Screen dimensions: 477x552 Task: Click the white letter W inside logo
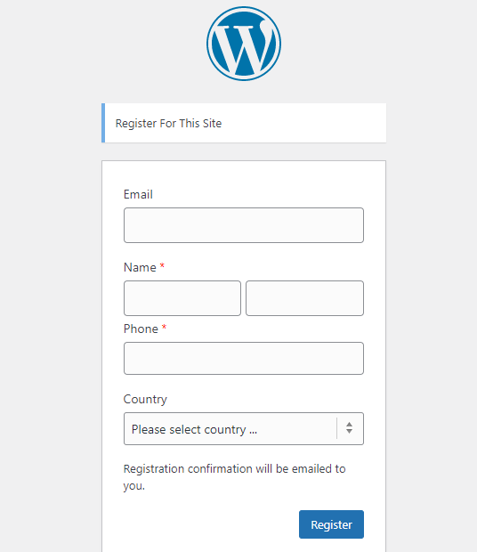244,46
